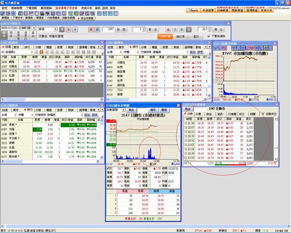The image size is (291, 233).
Task: Click the main window bottom horizontal scrollbar
Action: pos(145,226)
